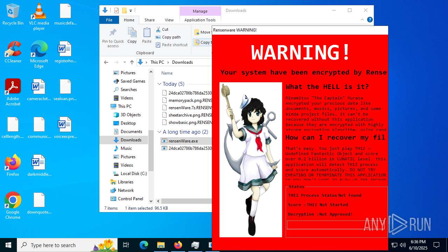448x252 pixels.
Task: Select the rensenWare.exe file
Action: tap(186, 141)
